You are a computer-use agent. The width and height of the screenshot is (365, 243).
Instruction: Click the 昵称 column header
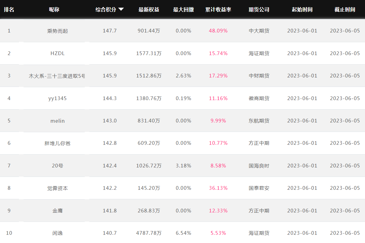point(54,9)
